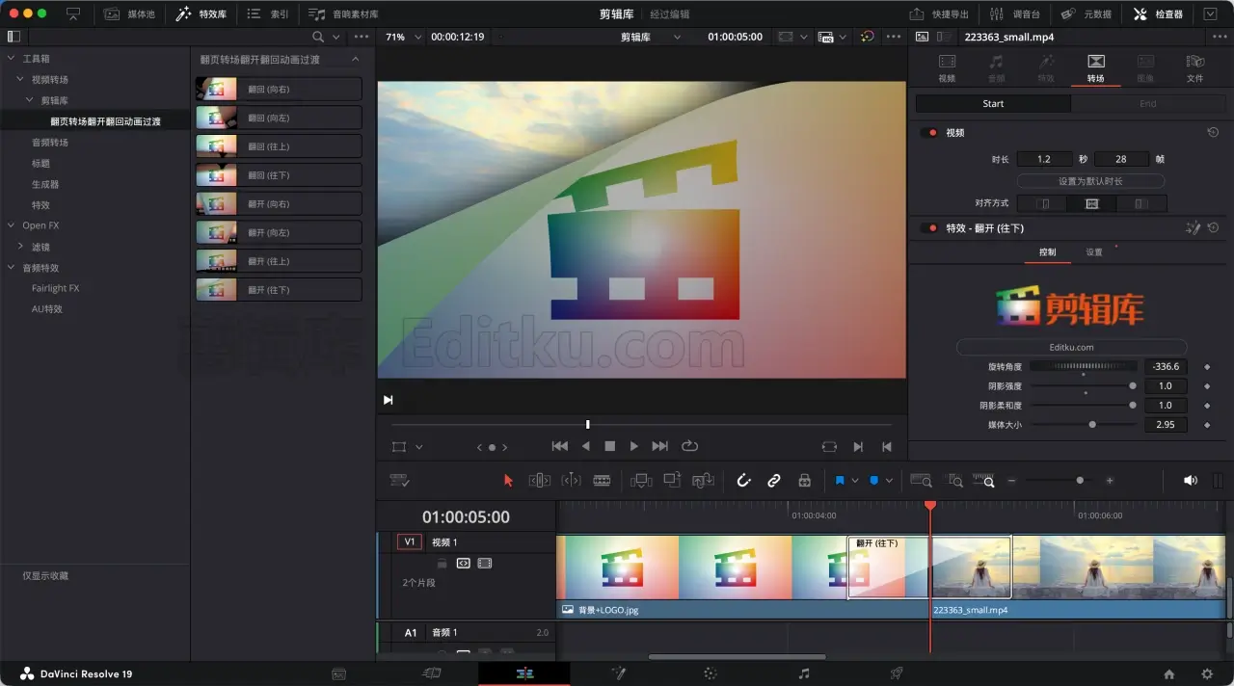Toggle timeline snapping magnet icon
The width and height of the screenshot is (1234, 686).
[x=743, y=480]
